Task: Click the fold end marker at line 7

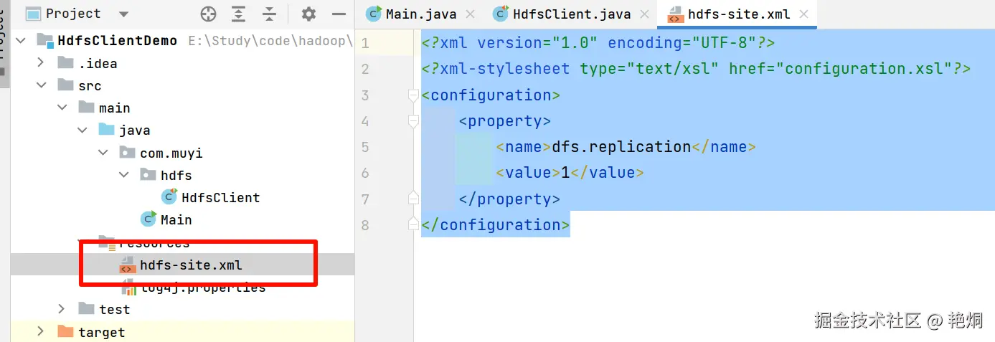Action: pyautogui.click(x=412, y=199)
